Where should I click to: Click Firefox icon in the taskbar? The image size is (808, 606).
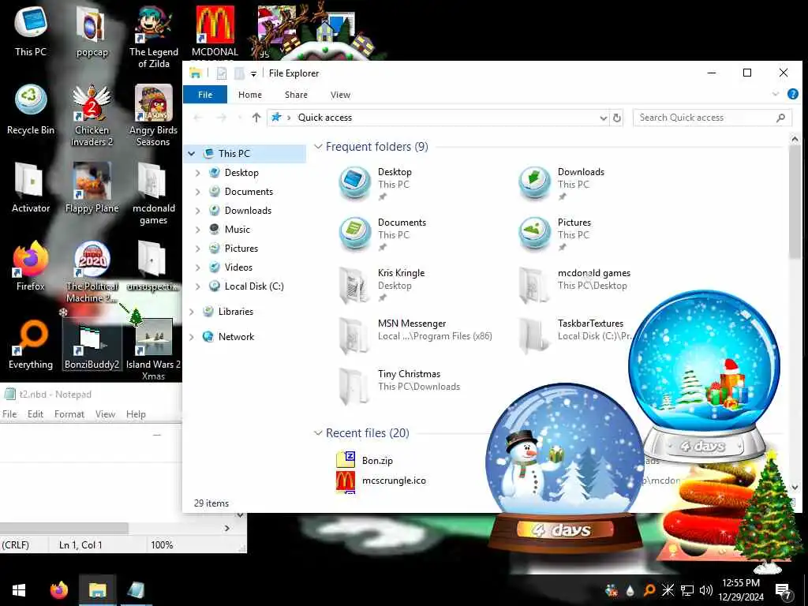click(x=58, y=590)
